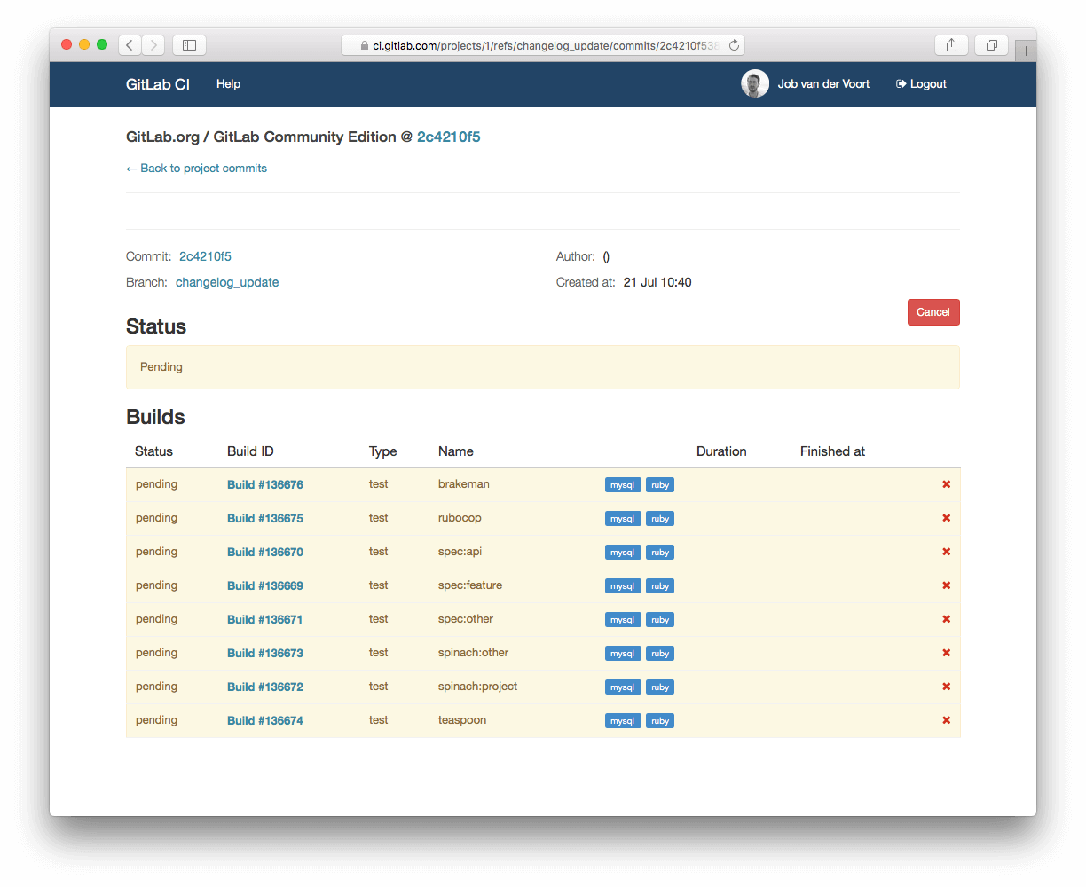Image resolution: width=1086 pixels, height=887 pixels.
Task: Click Safari's share icon in toolbar
Action: click(x=951, y=45)
